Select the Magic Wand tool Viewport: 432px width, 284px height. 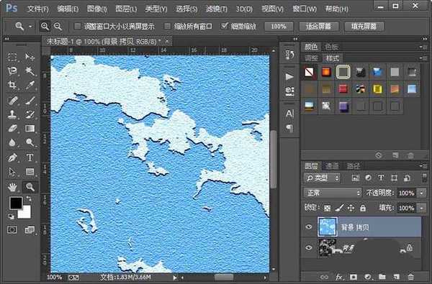click(30, 71)
